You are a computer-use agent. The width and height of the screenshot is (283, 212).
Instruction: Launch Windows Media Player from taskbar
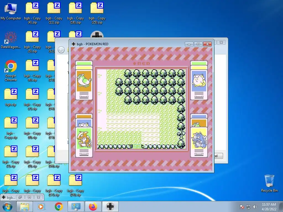(41, 206)
